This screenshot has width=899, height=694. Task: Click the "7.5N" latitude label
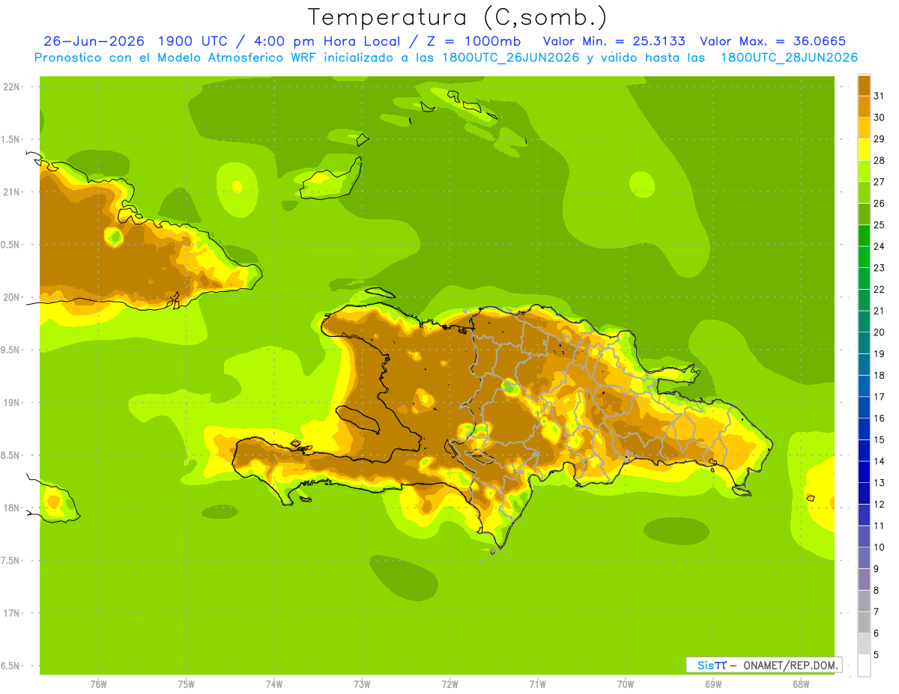click(x=10, y=561)
